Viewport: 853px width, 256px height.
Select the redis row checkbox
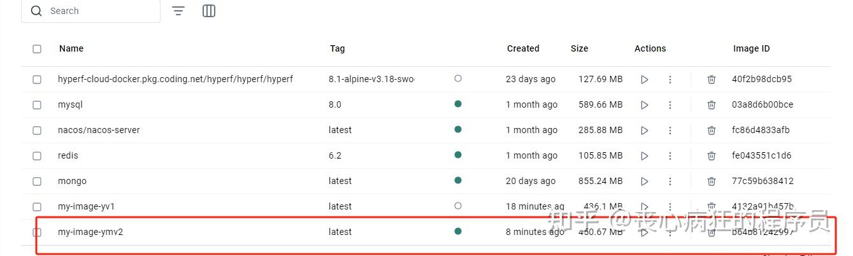point(37,156)
